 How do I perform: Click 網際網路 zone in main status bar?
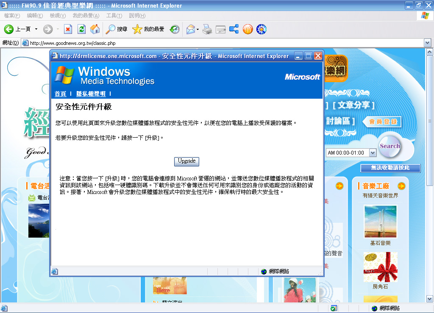point(386,308)
